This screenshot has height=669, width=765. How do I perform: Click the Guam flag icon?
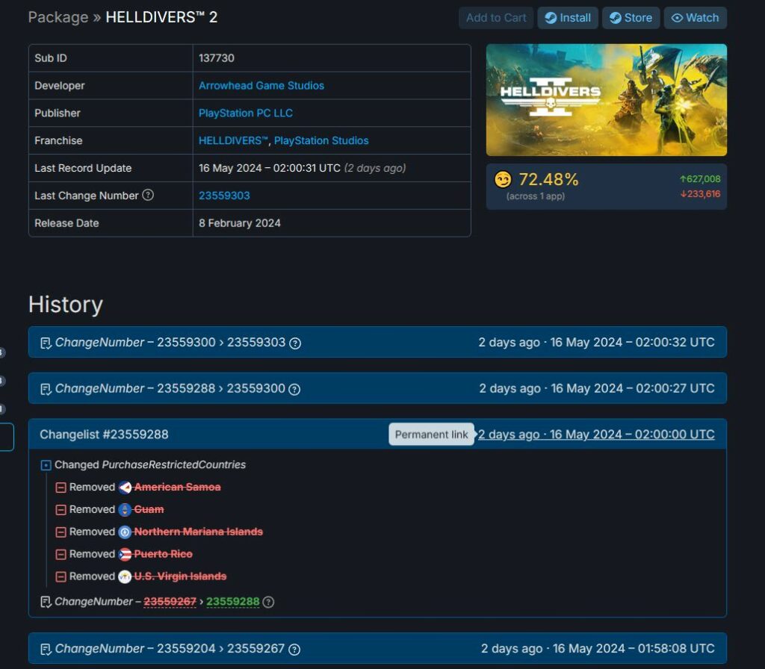[x=126, y=509]
